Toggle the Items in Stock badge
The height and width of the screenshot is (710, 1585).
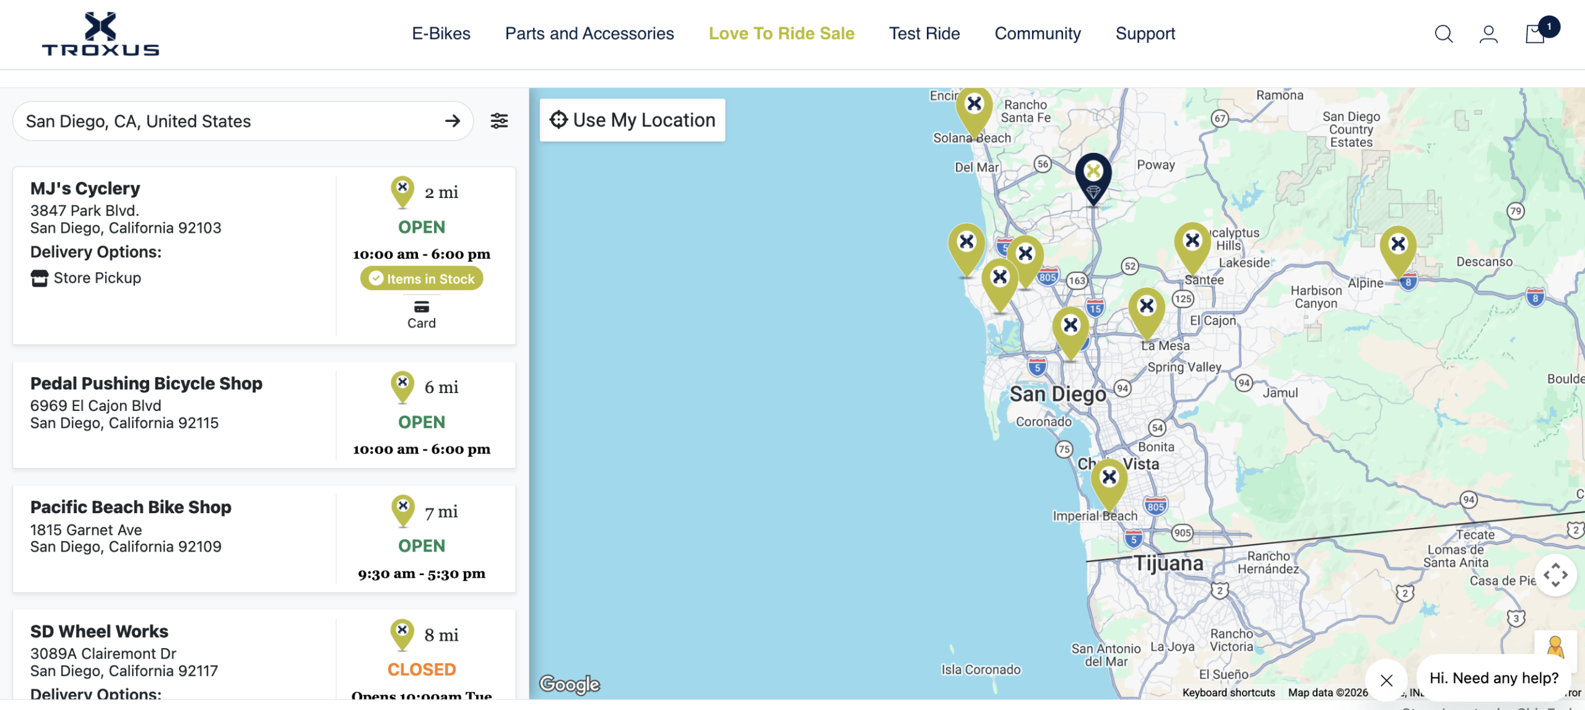pyautogui.click(x=421, y=278)
